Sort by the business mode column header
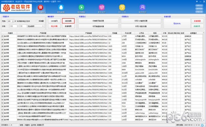 (193, 33)
